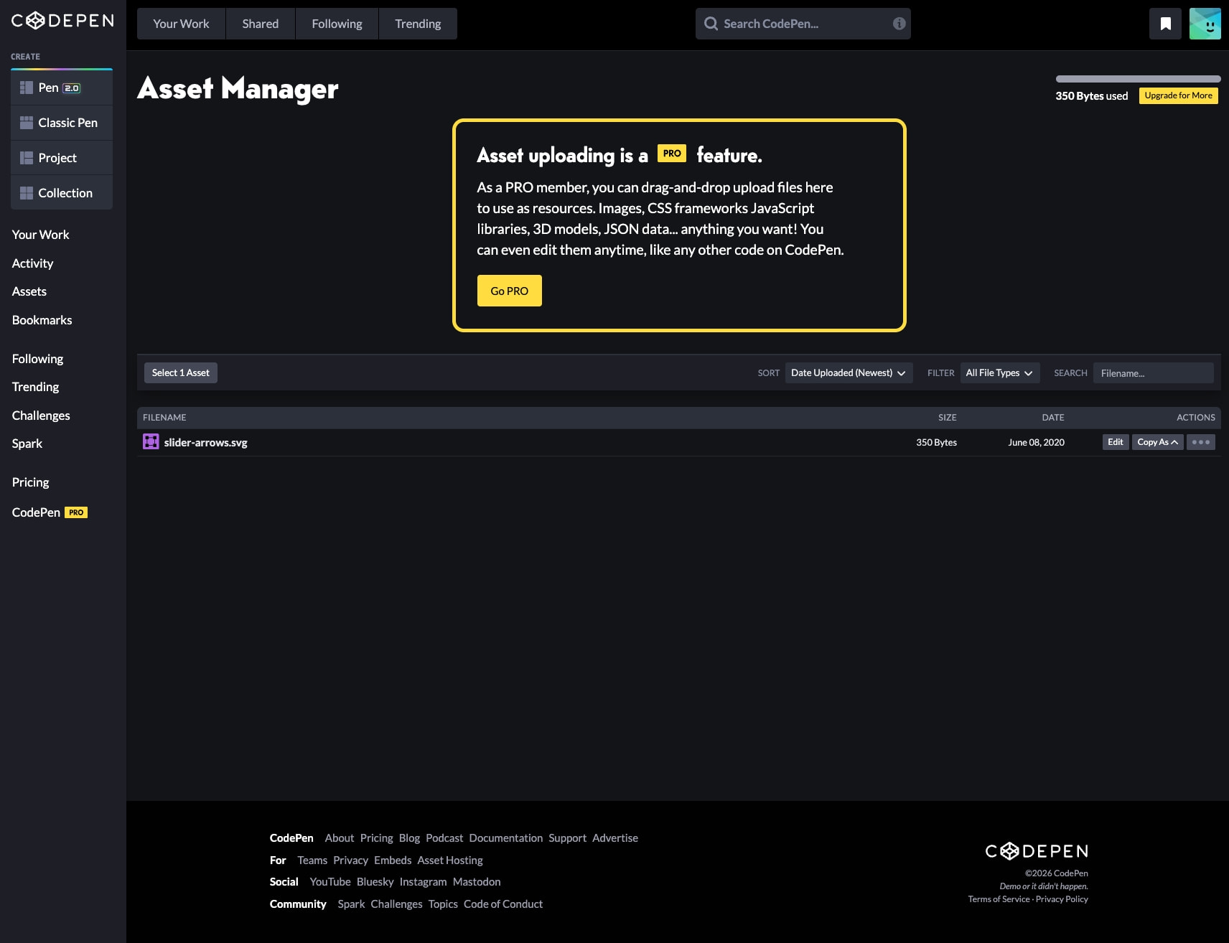Open the footer Podcast link
Viewport: 1229px width, 943px height.
pos(444,838)
